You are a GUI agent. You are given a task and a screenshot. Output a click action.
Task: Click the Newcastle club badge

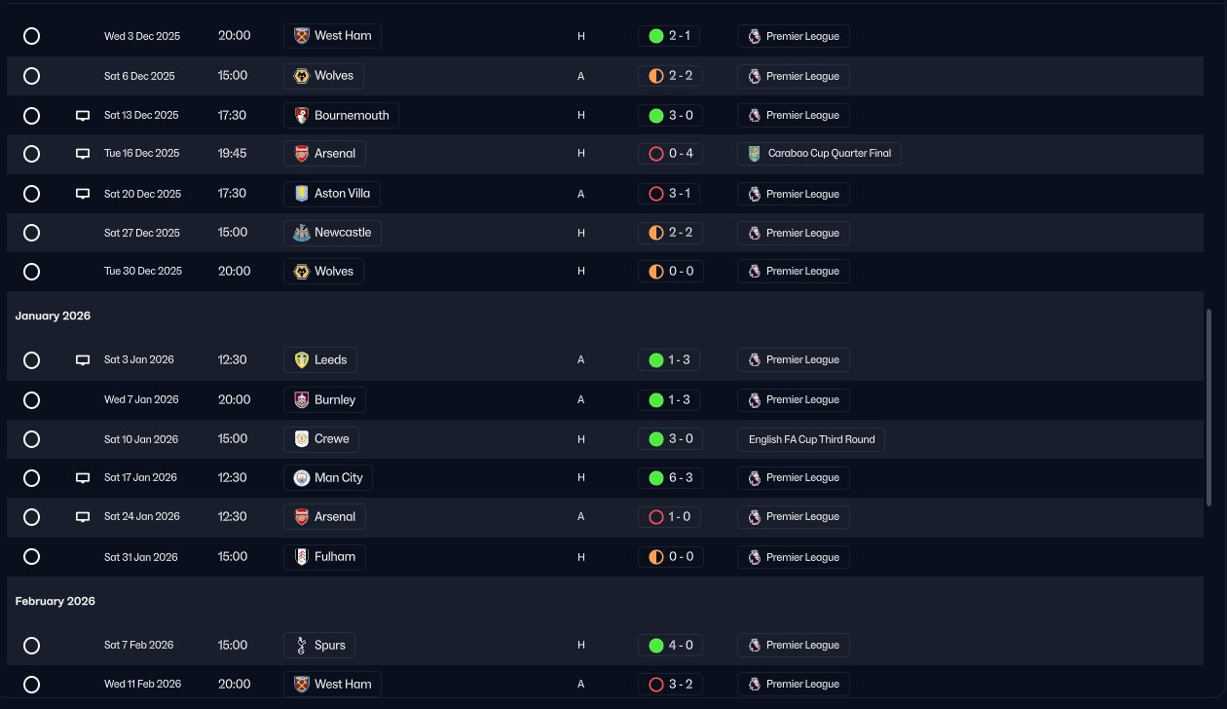coord(302,233)
